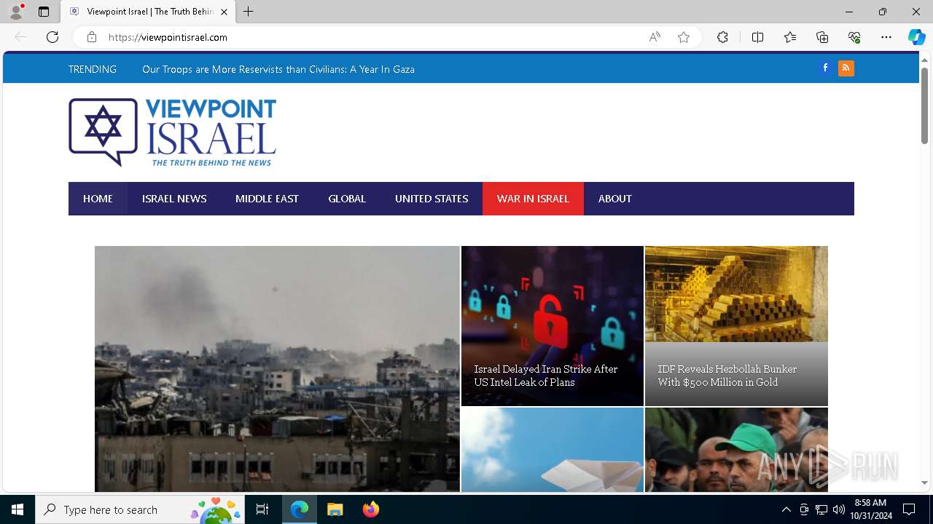Add this page to favorites
Image resolution: width=933 pixels, height=524 pixels.
(684, 37)
